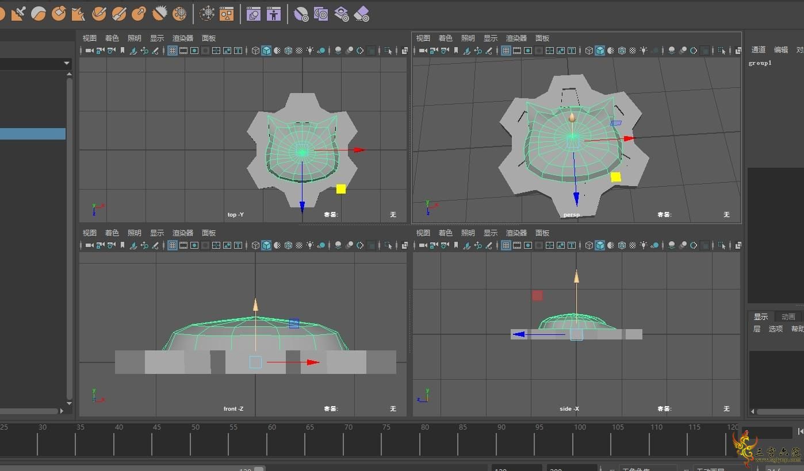Image resolution: width=804 pixels, height=471 pixels.
Task: Lock camera icon in top view toolbar
Action: [101, 51]
